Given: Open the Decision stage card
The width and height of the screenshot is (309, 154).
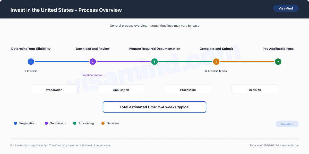Looking at the screenshot, I should click(255, 90).
